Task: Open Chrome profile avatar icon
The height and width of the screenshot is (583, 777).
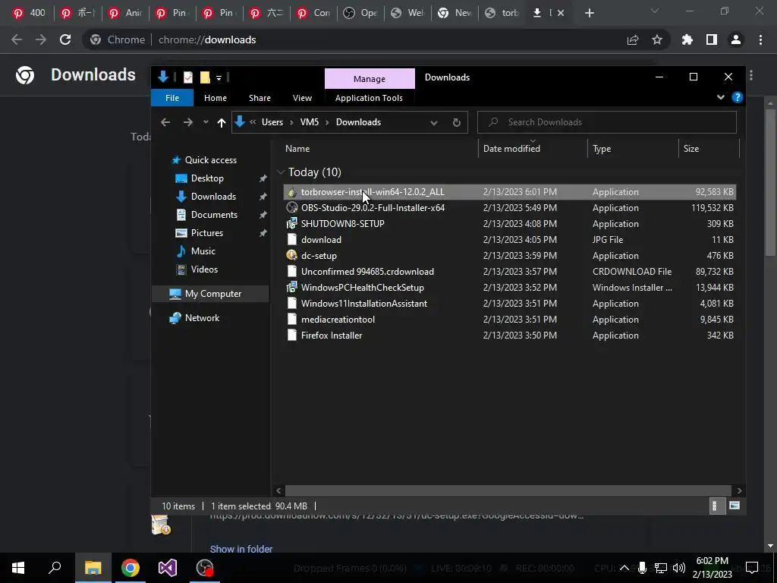Action: click(x=736, y=39)
